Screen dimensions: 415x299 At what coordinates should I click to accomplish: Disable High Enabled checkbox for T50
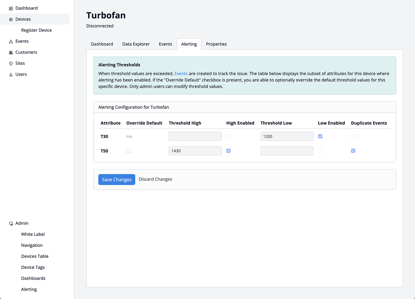229,151
